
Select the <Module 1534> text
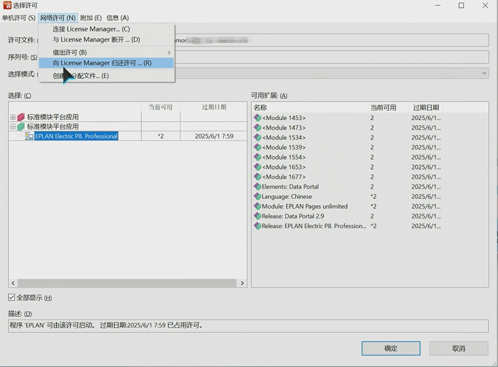click(x=284, y=138)
